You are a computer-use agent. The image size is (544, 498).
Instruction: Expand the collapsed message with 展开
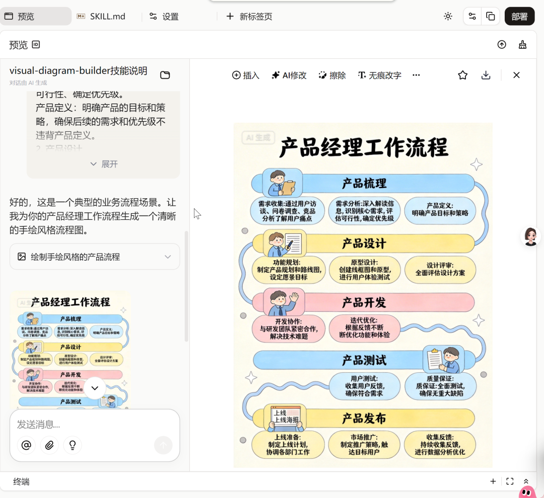104,164
